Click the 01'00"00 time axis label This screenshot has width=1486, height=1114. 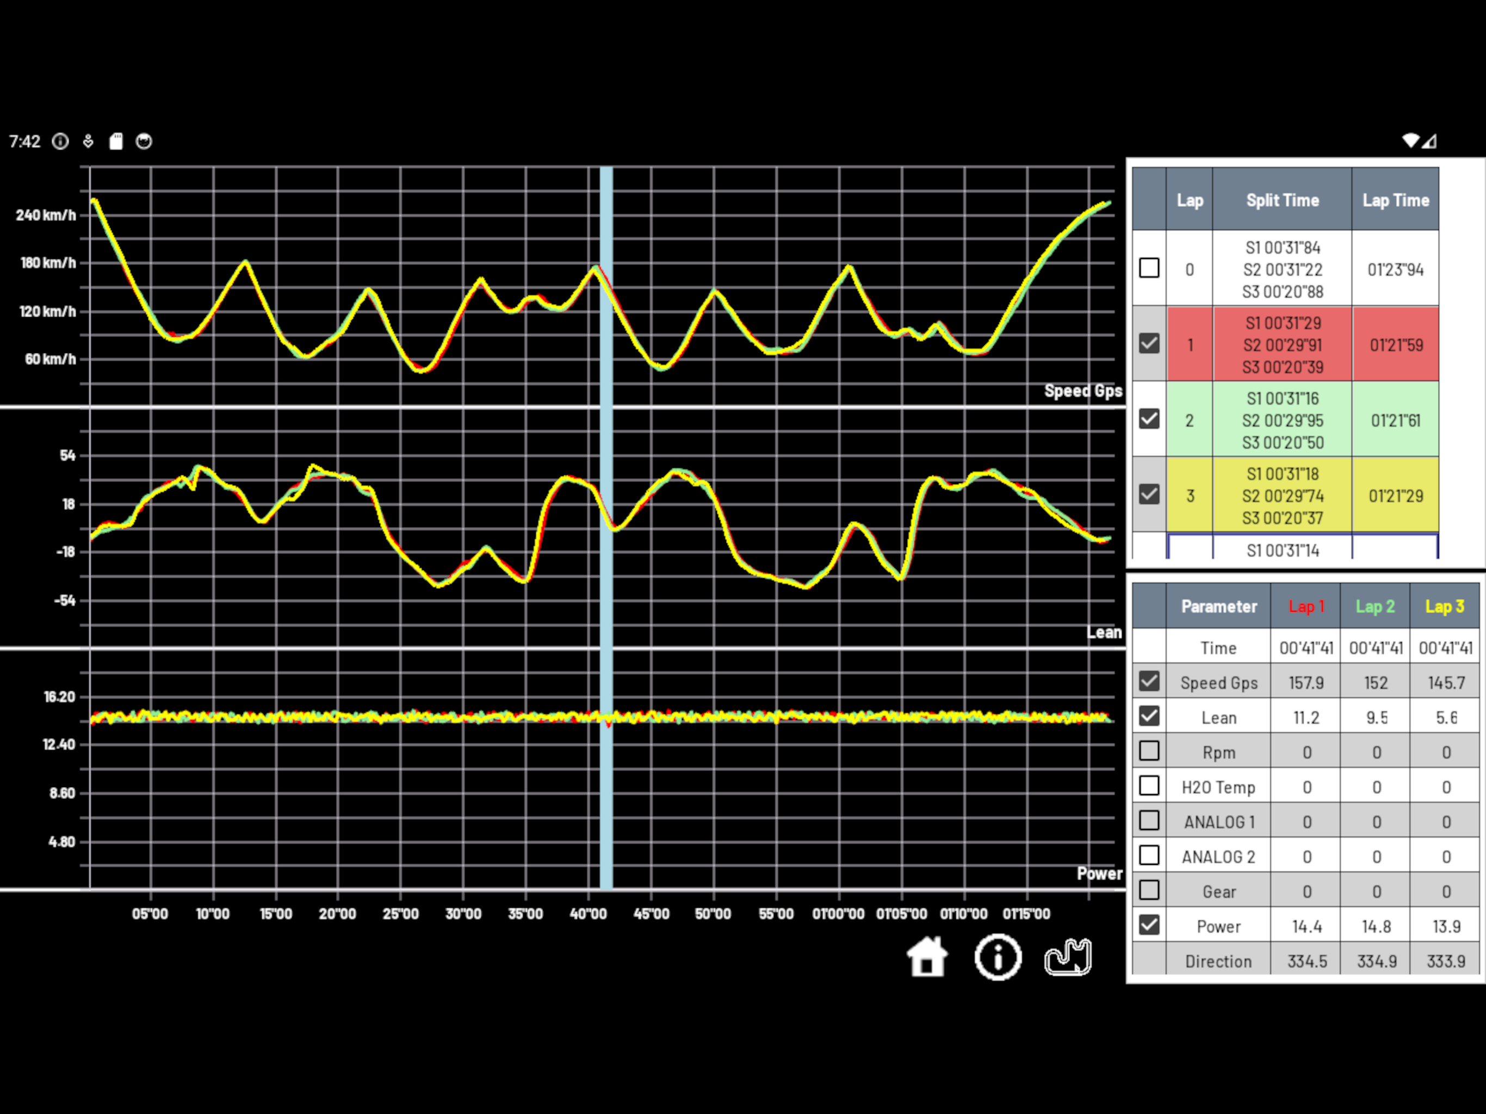click(x=838, y=914)
